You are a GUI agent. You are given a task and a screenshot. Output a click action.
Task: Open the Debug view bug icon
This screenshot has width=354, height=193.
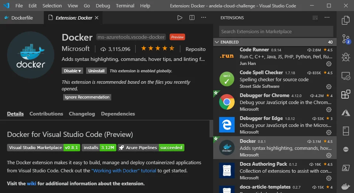[x=346, y=57]
